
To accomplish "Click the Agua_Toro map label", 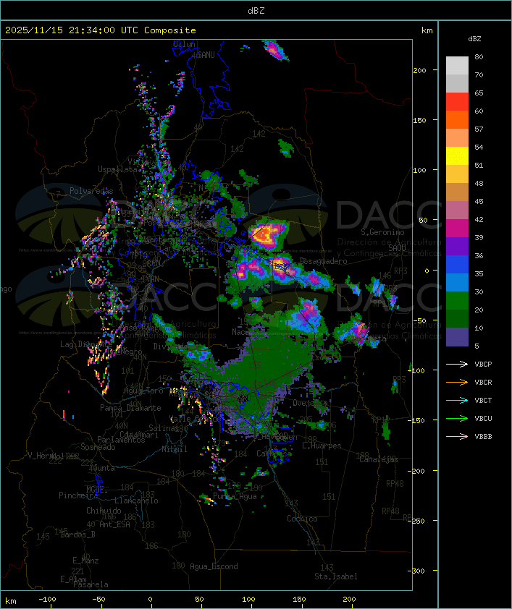I will click(144, 391).
